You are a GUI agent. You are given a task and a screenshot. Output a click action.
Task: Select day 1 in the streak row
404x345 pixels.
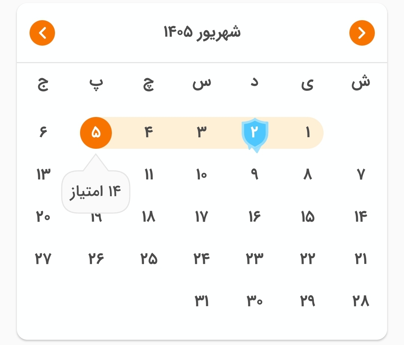(x=308, y=132)
